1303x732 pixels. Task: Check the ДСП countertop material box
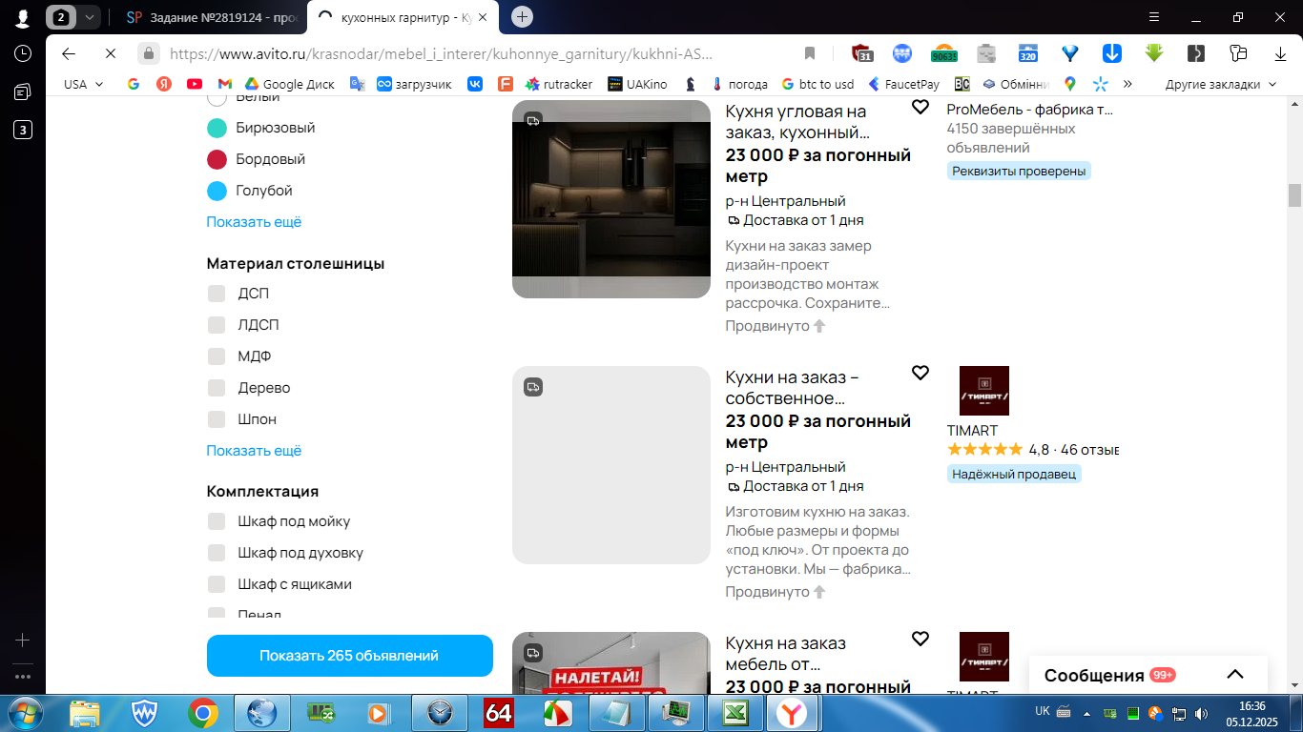point(217,294)
